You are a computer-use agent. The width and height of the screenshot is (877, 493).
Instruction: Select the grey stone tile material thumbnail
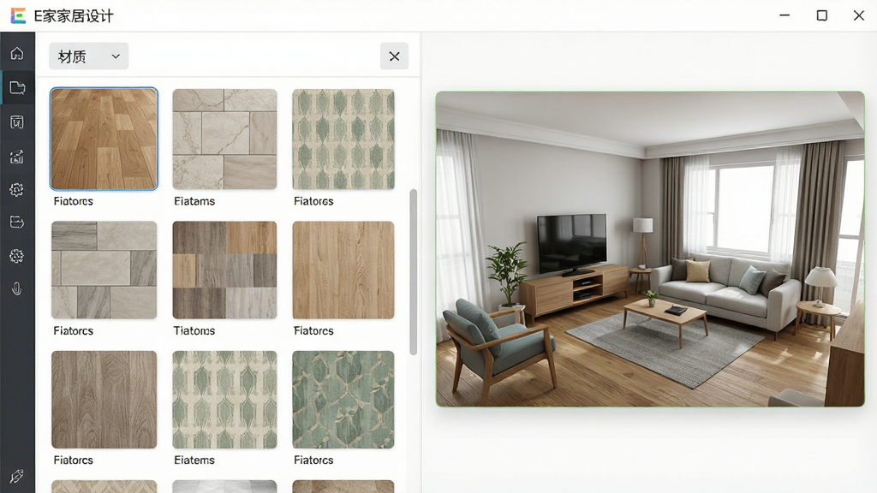tap(104, 270)
